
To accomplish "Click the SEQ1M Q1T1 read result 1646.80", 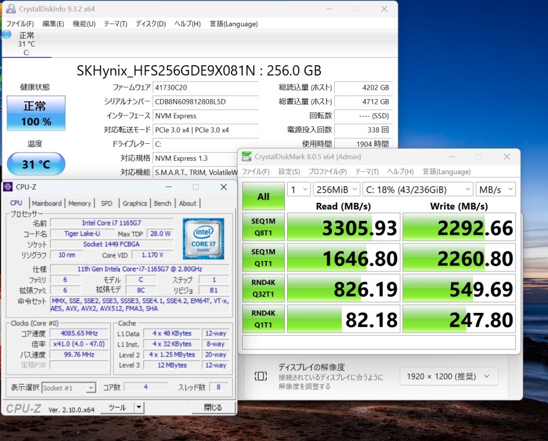I will pos(344,257).
